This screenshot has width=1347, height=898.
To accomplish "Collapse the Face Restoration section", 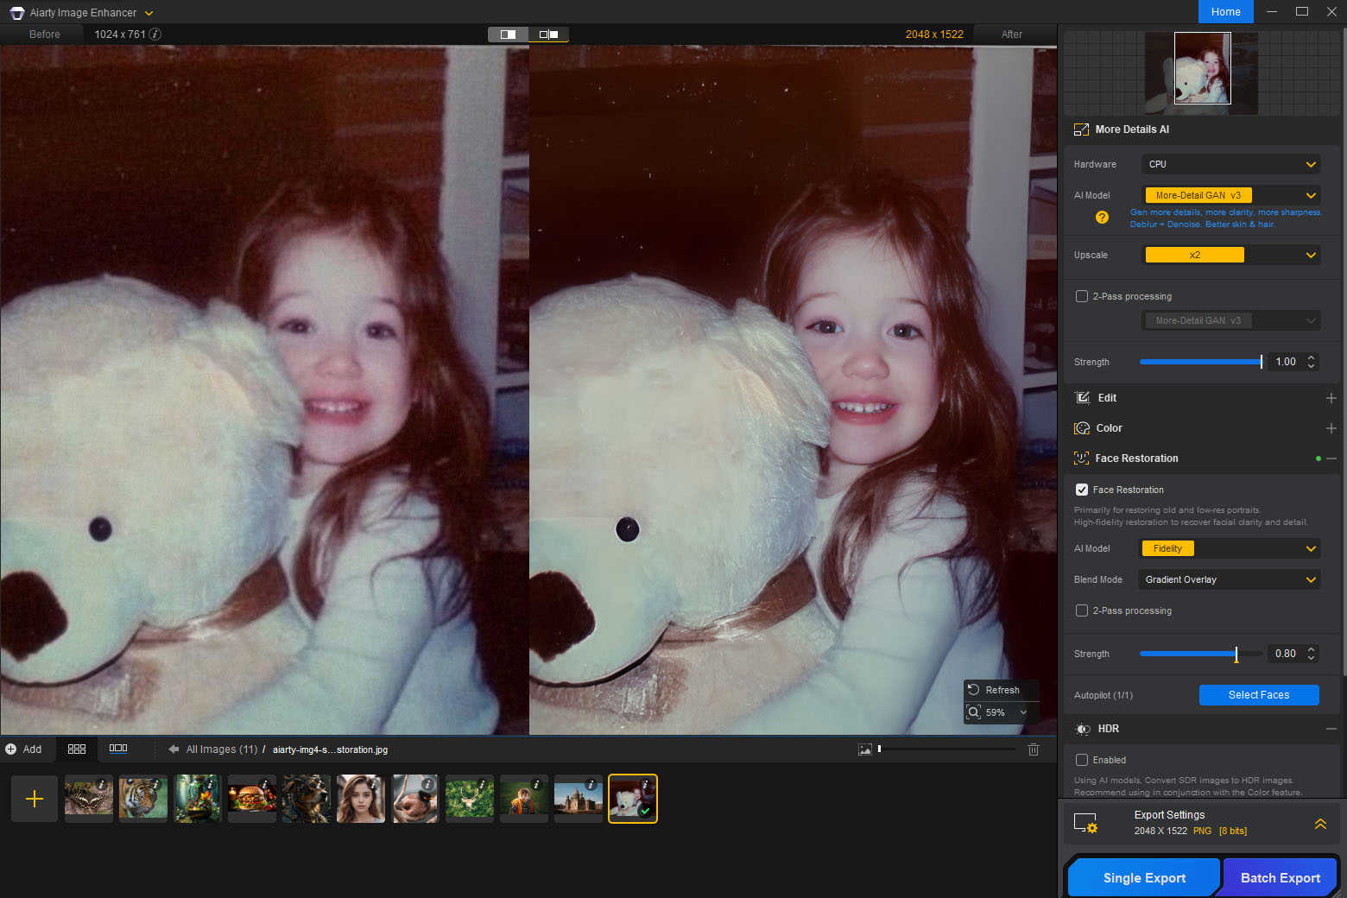I will tap(1331, 458).
